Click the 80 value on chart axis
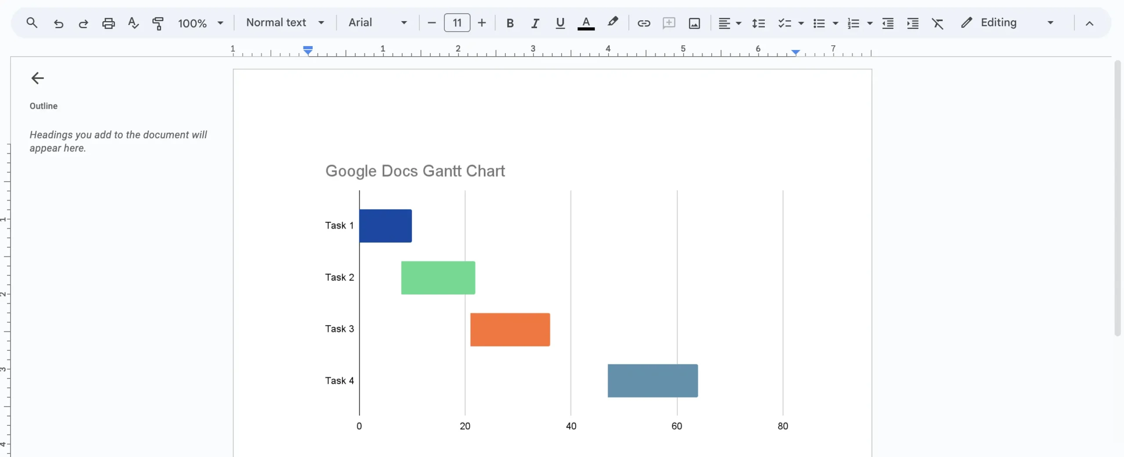This screenshot has height=457, width=1124. coord(783,426)
